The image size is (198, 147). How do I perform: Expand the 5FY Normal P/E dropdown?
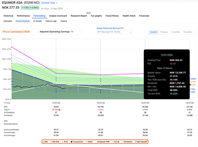(114, 32)
